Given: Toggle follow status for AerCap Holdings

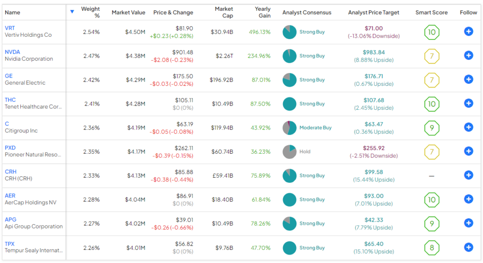Looking at the screenshot, I should point(468,199).
